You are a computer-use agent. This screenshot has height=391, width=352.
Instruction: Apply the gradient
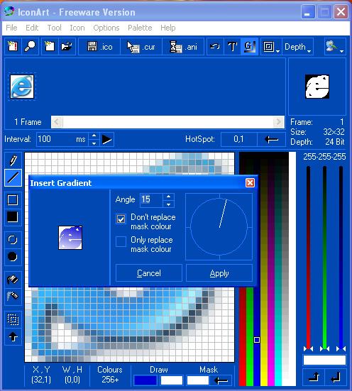tap(219, 273)
